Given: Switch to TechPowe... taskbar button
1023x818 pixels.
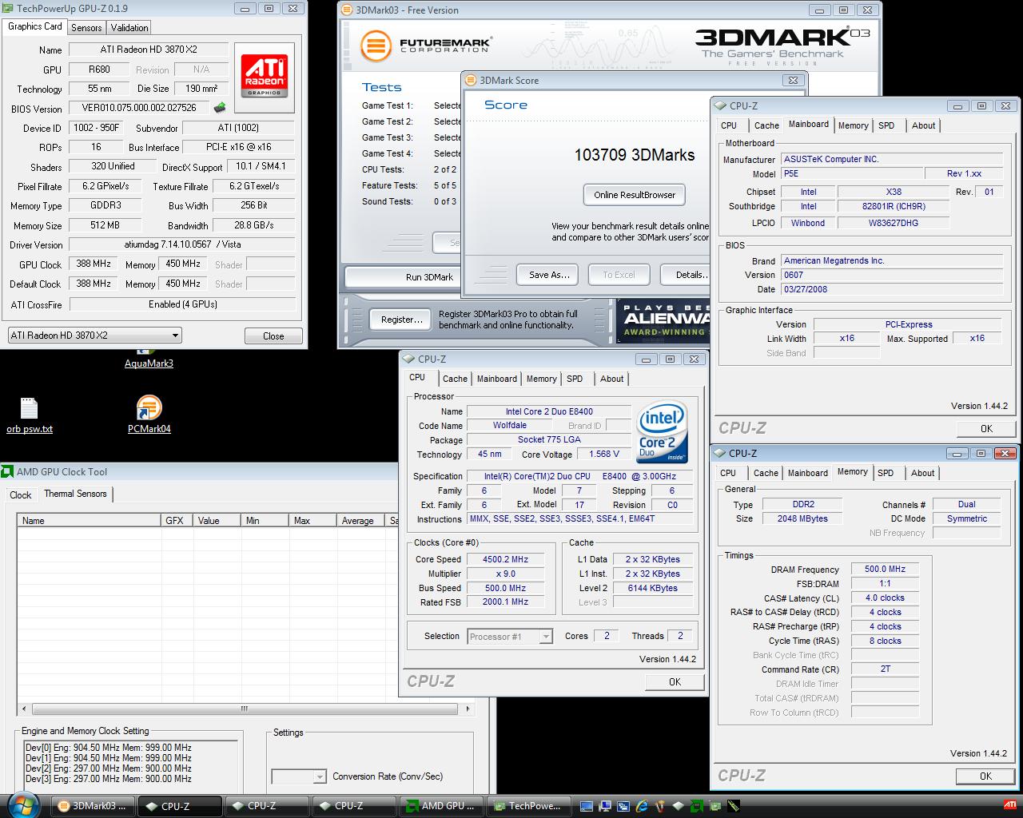Looking at the screenshot, I should [x=528, y=806].
